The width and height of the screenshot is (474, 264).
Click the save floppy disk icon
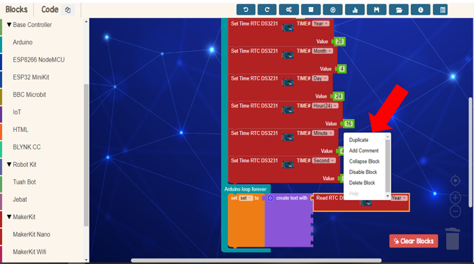376,10
